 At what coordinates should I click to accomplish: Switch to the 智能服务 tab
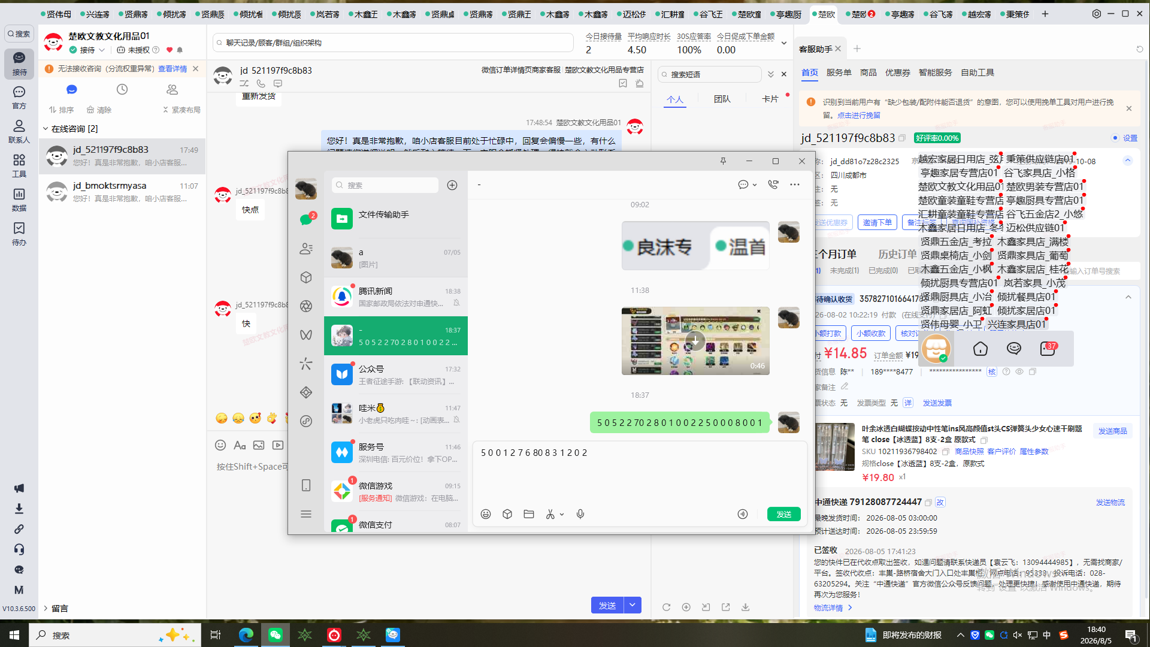click(x=935, y=72)
